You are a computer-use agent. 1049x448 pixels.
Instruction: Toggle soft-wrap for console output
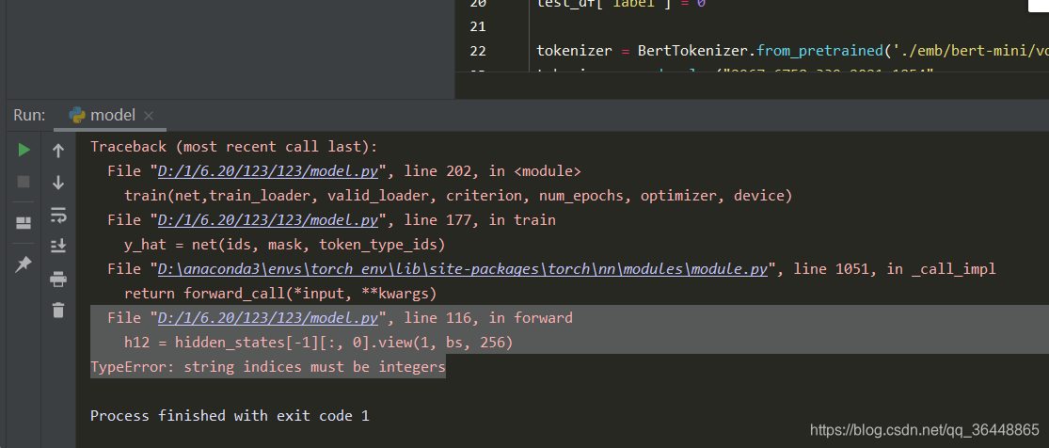pyautogui.click(x=58, y=215)
